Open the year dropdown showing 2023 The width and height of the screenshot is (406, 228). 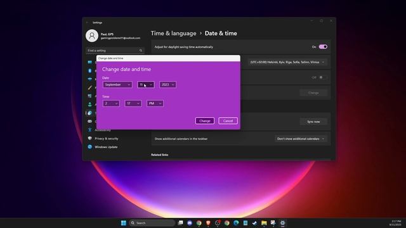167,84
